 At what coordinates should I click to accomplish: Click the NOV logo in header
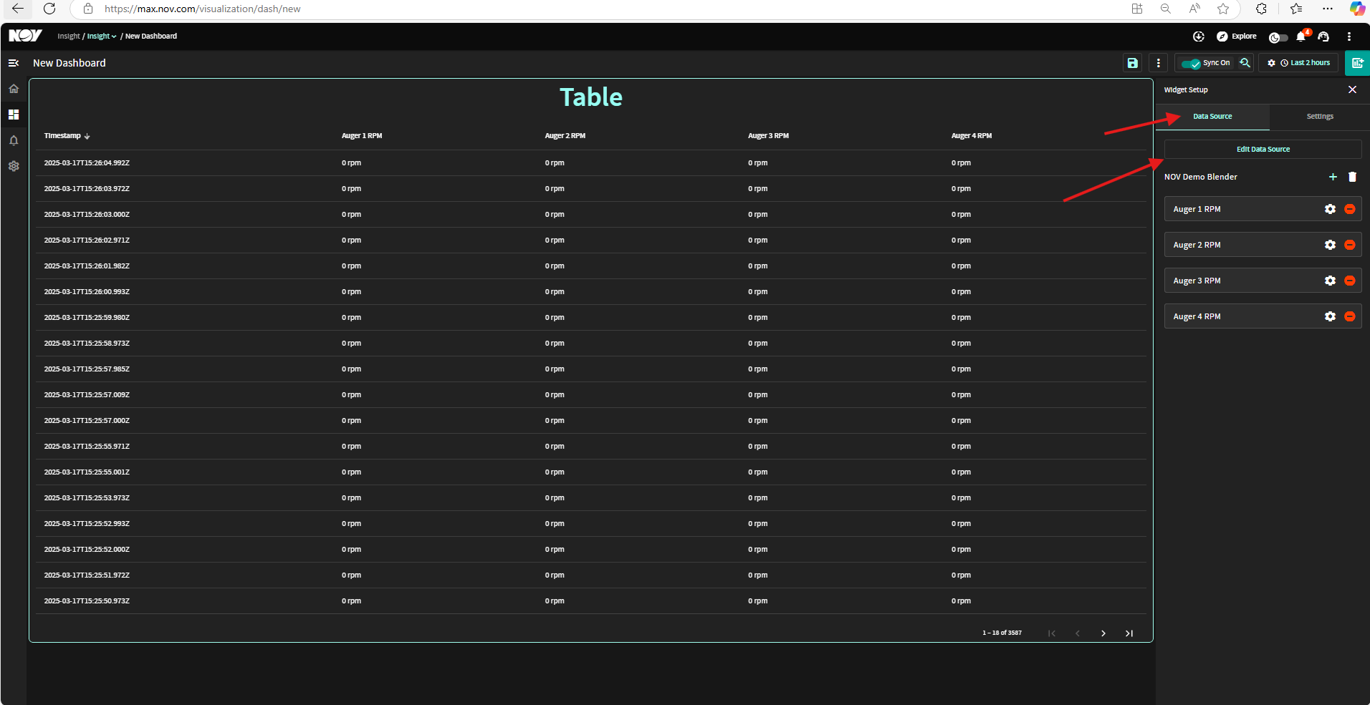pos(25,36)
